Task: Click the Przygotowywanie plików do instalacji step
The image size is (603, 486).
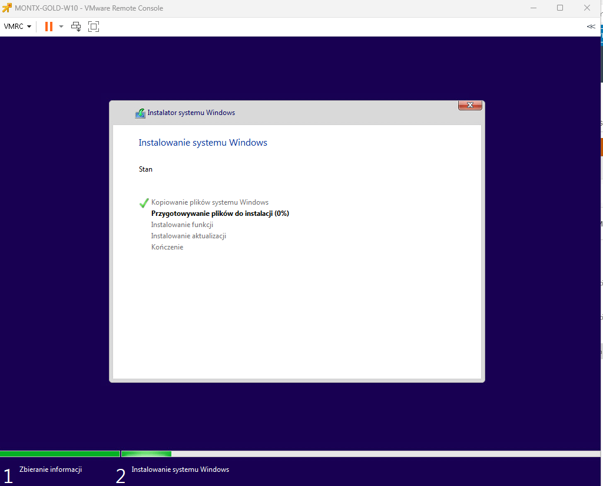Action: [220, 214]
